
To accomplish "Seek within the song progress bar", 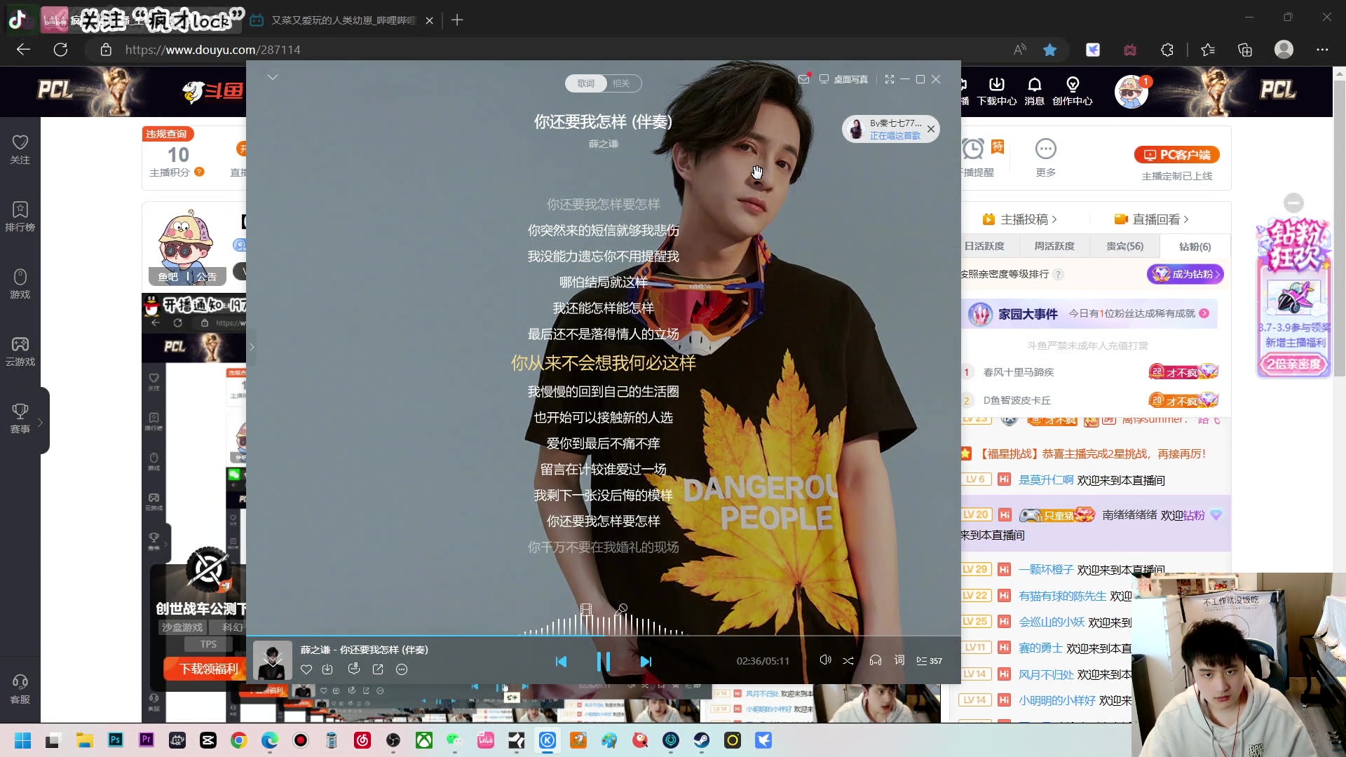I will (603, 636).
